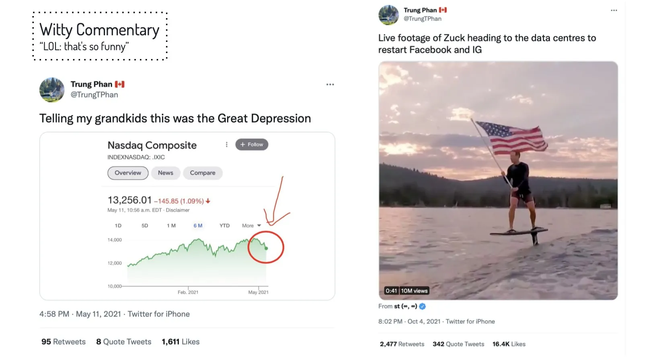Open the Compare tab
This screenshot has height=360, width=657.
(x=203, y=173)
